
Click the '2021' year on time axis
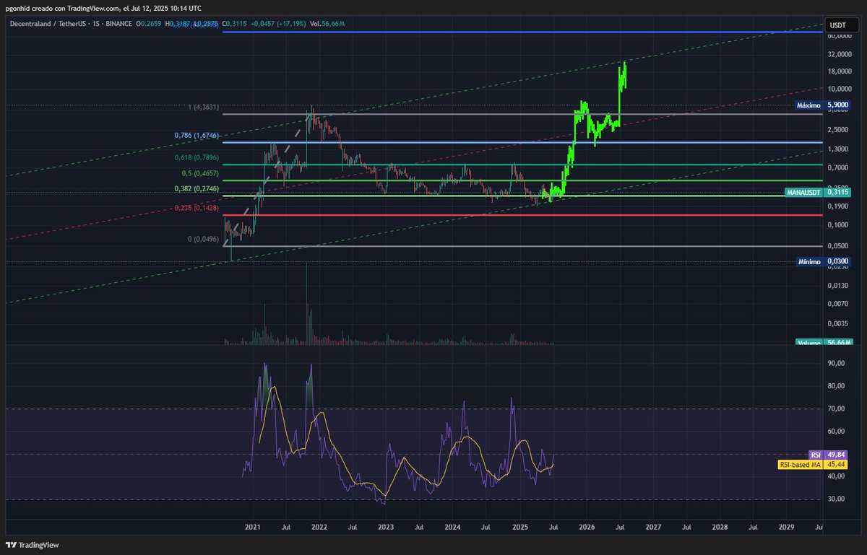[x=253, y=528]
